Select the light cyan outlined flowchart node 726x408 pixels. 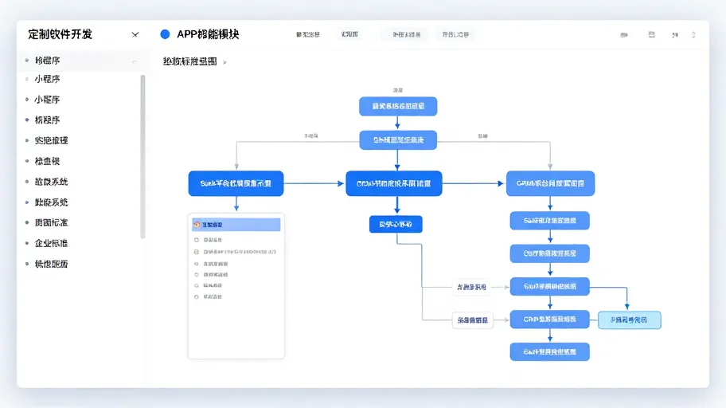click(x=630, y=320)
